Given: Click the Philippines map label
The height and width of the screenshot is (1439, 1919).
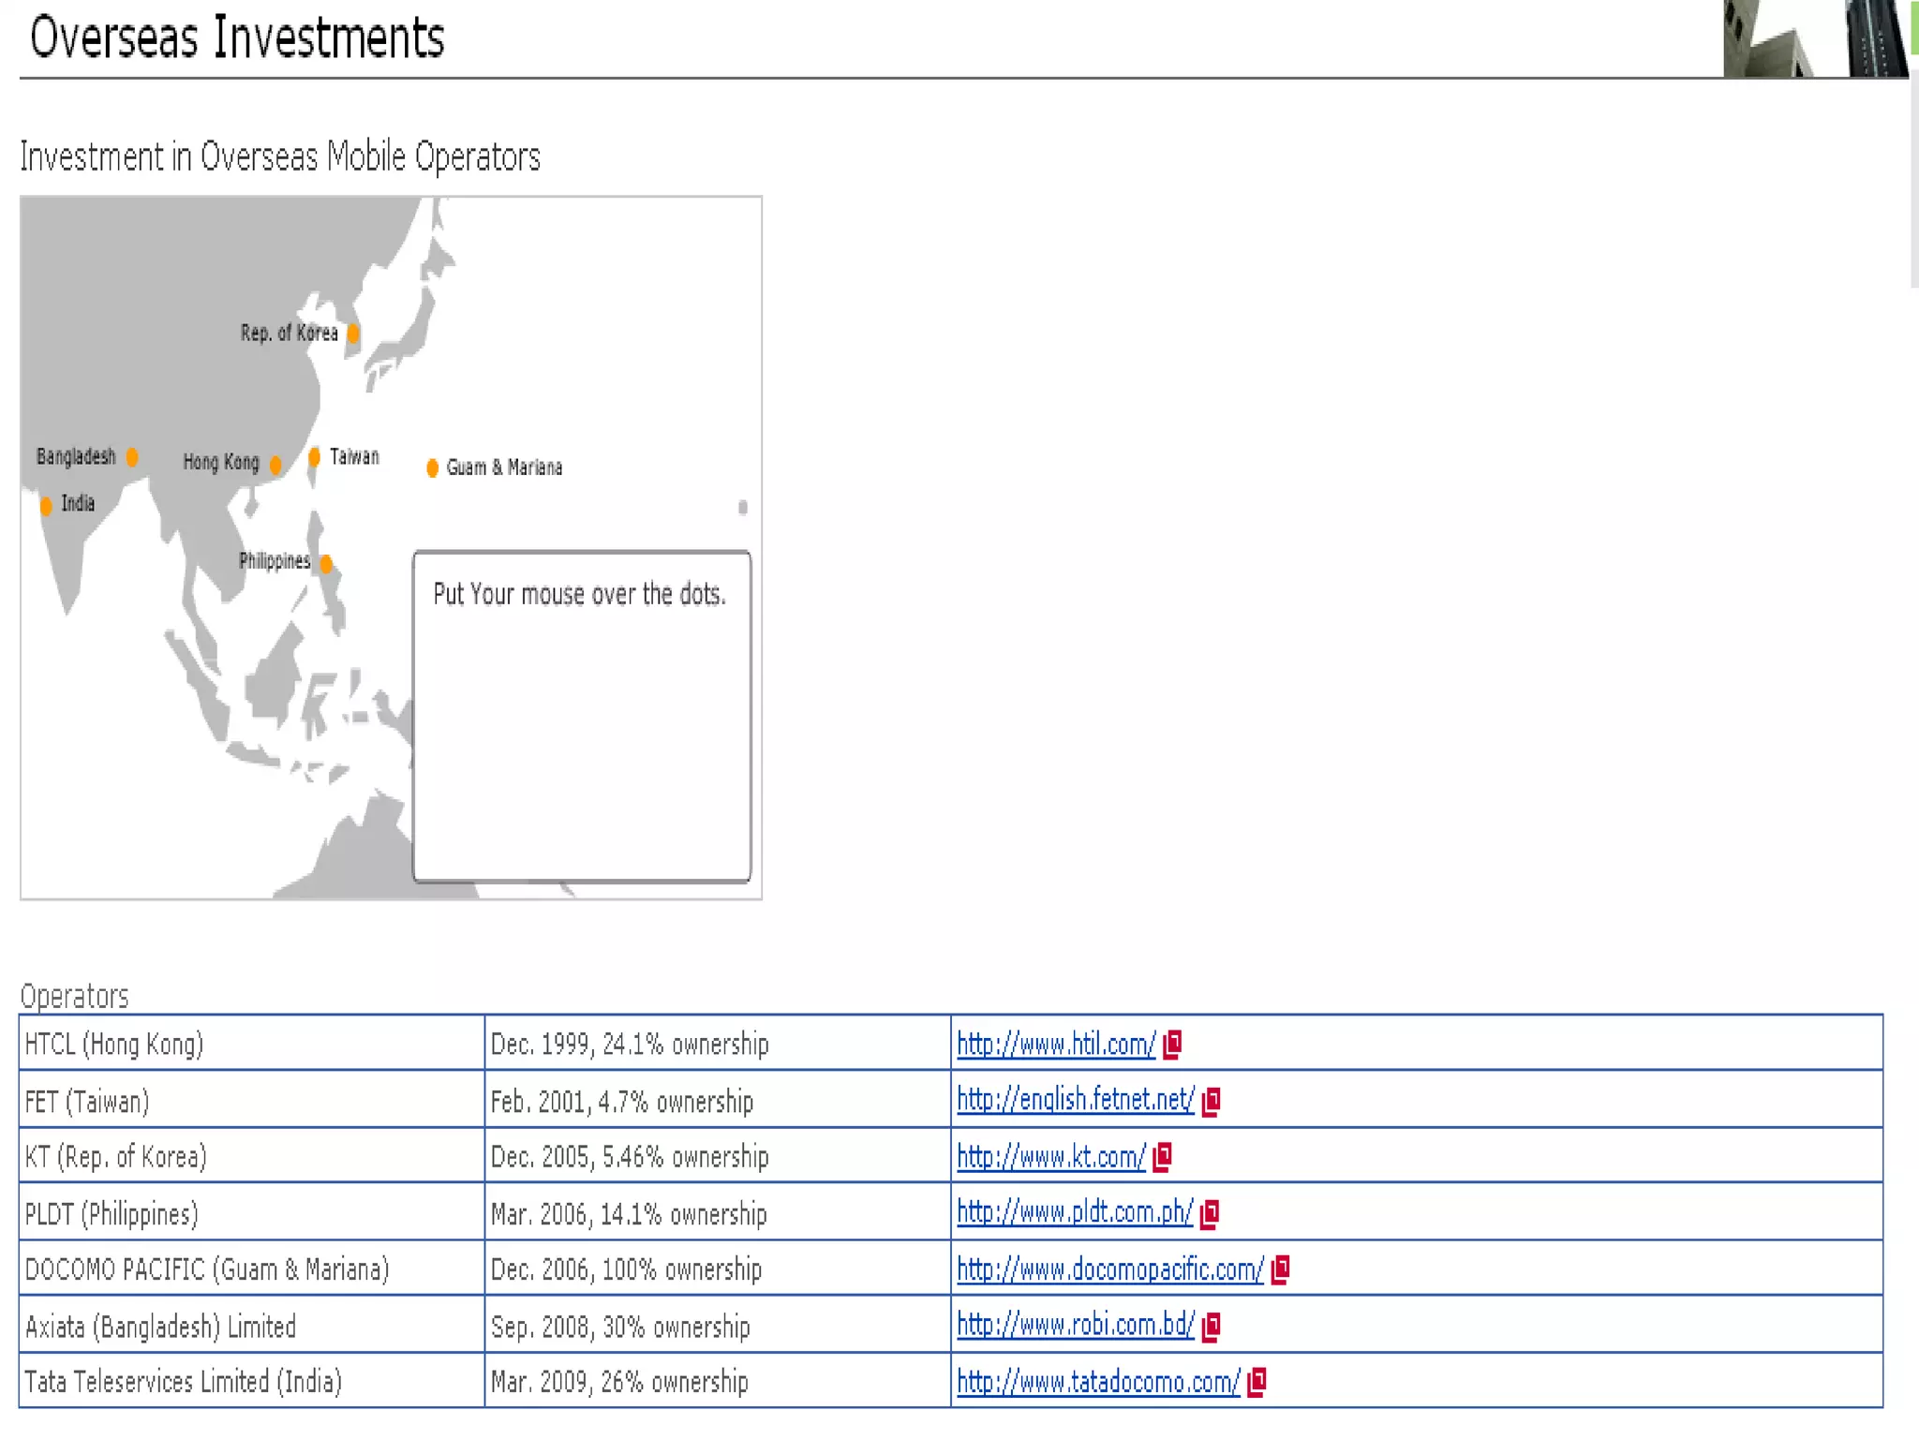Looking at the screenshot, I should coord(275,561).
